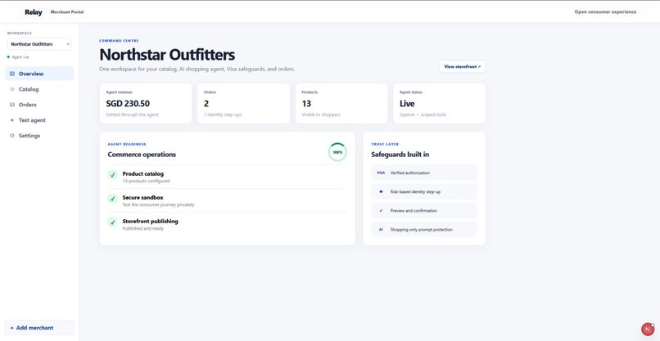Click the Overview grid icon in sidebar
The image size is (660, 341).
pyautogui.click(x=11, y=74)
